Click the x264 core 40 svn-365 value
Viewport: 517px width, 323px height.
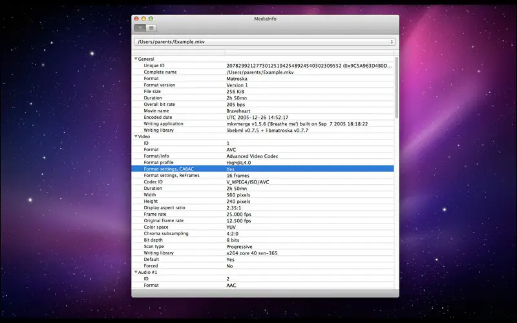252,253
